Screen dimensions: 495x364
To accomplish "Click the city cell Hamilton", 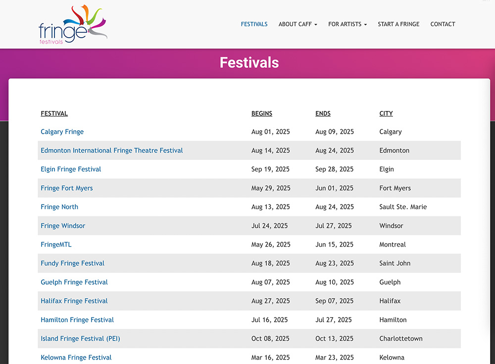I will pyautogui.click(x=393, y=320).
